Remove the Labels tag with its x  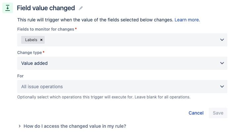click(41, 40)
